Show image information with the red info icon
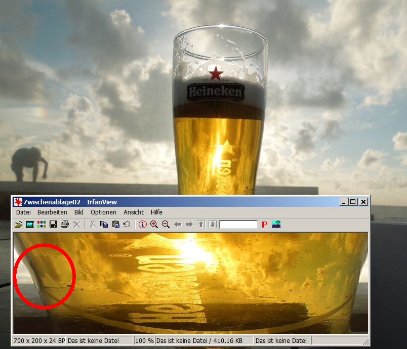This screenshot has height=349, width=407. pyautogui.click(x=143, y=224)
